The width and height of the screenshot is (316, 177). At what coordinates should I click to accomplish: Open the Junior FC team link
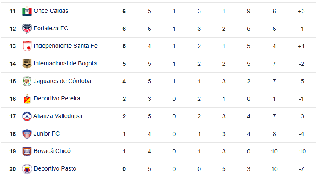tap(47, 133)
